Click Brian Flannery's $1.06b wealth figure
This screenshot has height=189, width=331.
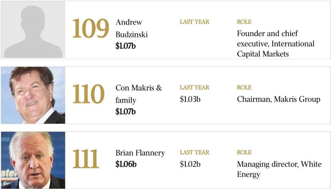[x=126, y=164]
